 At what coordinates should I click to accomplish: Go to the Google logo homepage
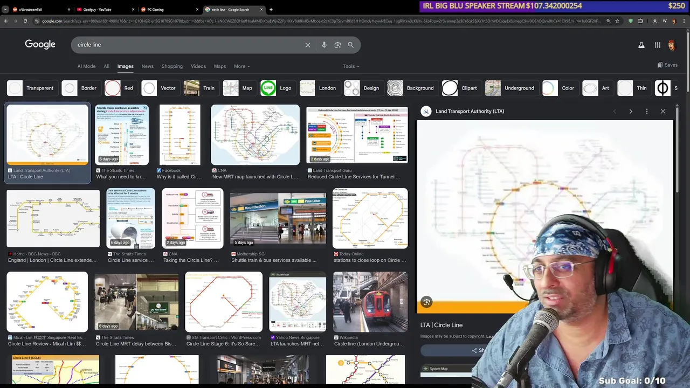40,44
